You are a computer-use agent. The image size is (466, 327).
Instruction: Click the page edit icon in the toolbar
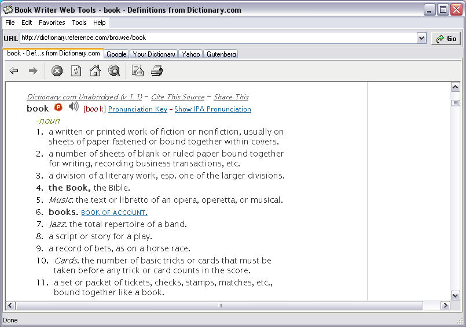(x=138, y=71)
